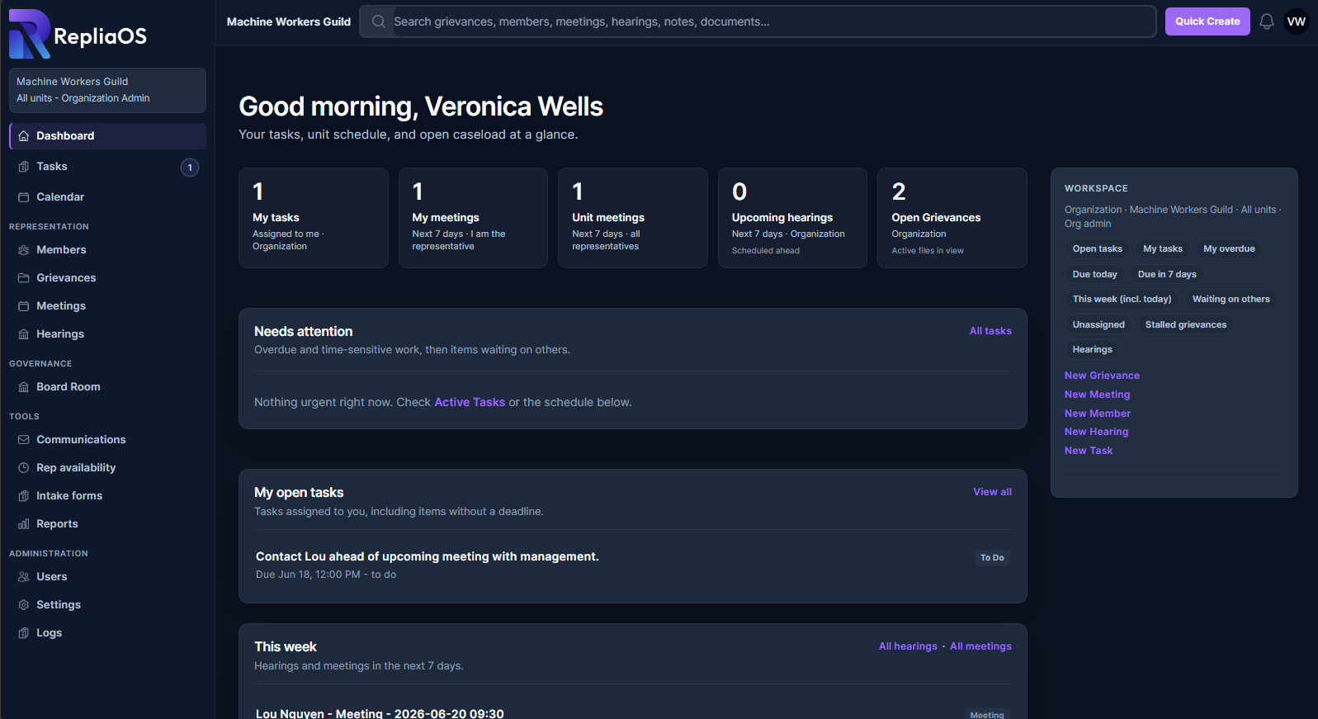Open Reports under Tools
The image size is (1318, 719).
click(x=107, y=524)
